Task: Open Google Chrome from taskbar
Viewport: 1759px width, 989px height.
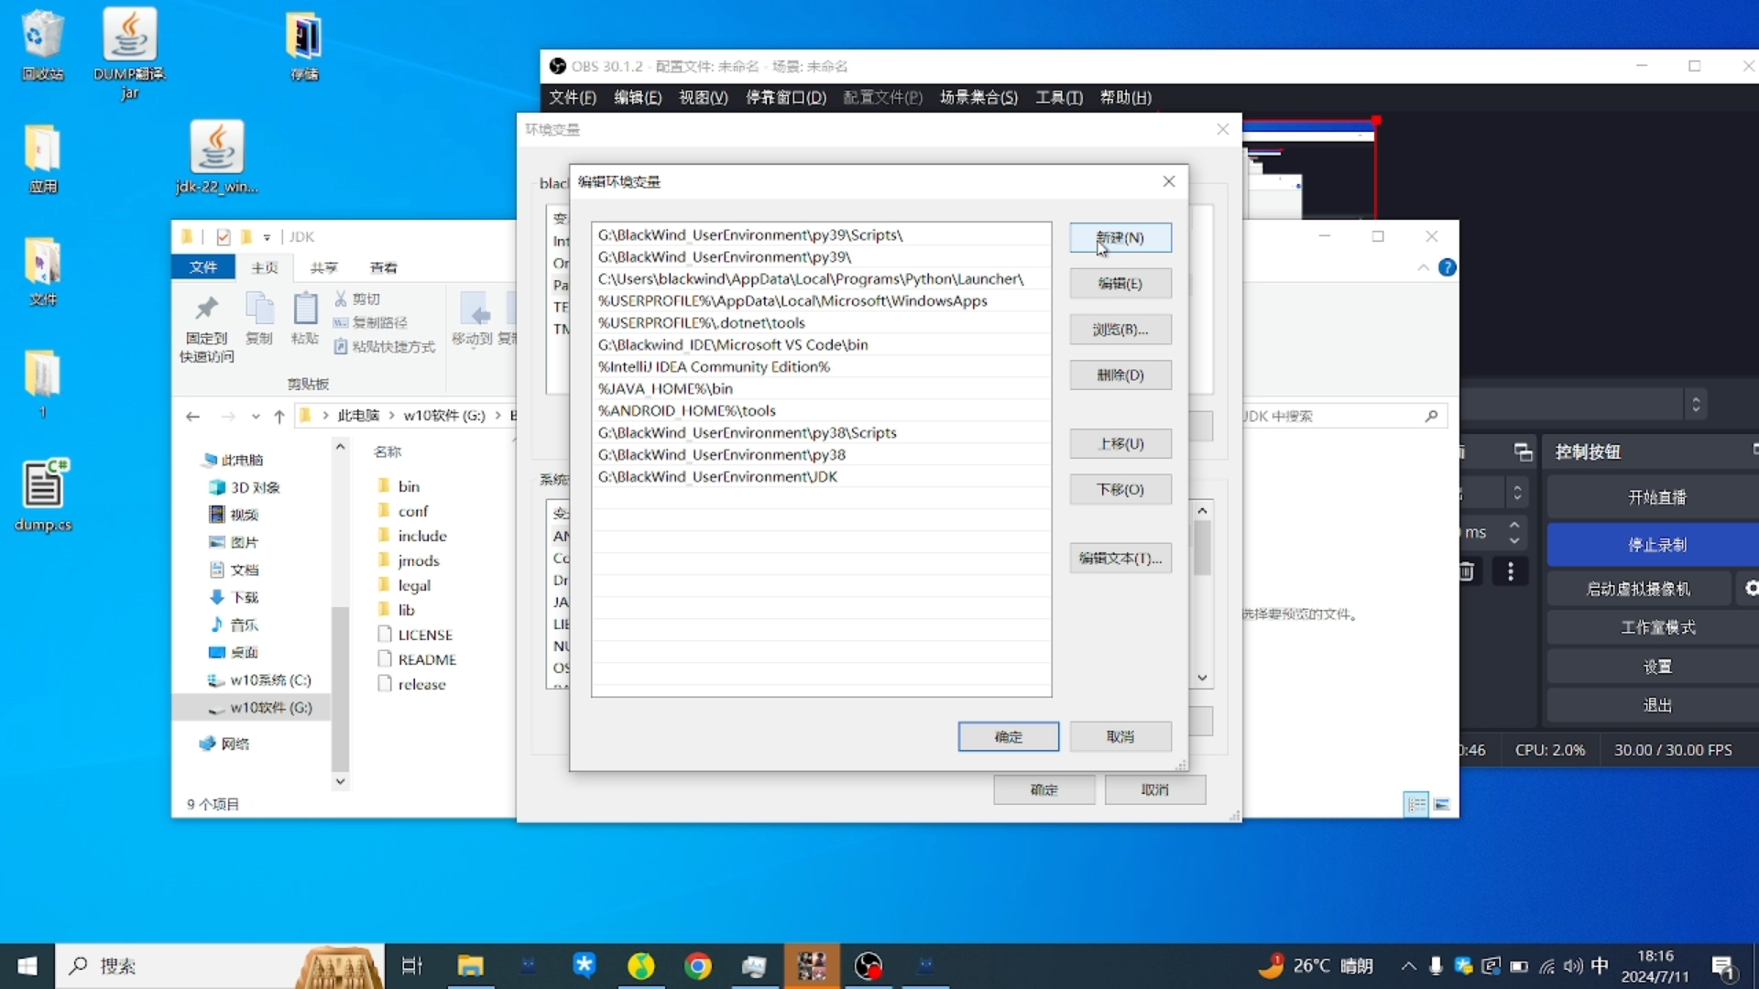Action: (x=698, y=965)
